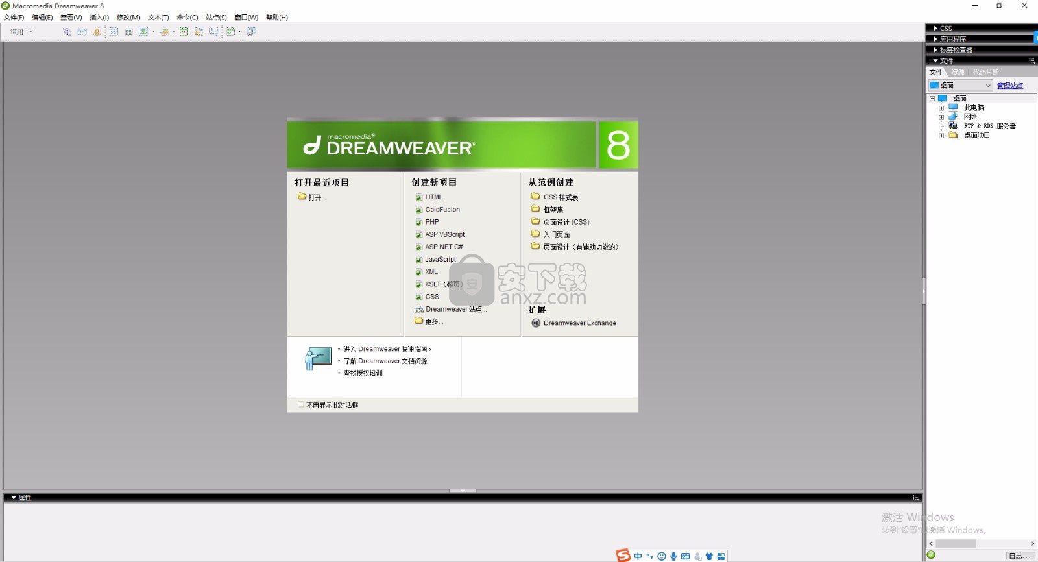This screenshot has width=1038, height=562.
Task: Switch to the 代码片断 tab
Action: (985, 72)
